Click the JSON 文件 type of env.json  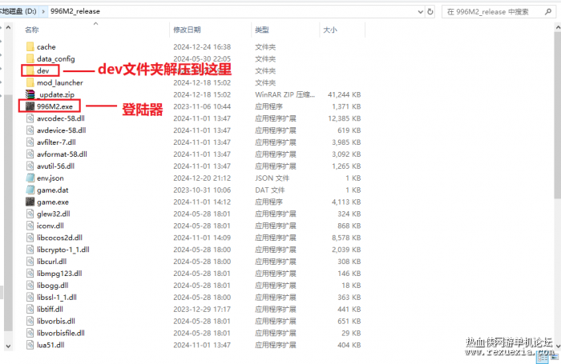click(272, 178)
